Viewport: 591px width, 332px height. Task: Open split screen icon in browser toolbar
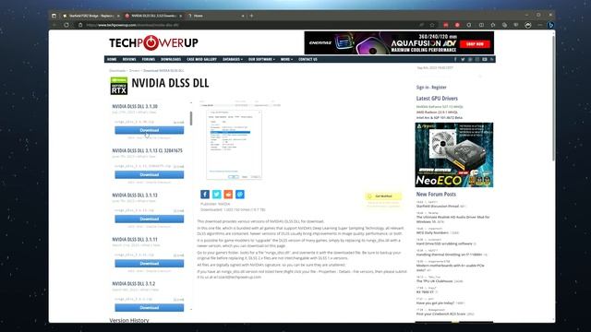tap(481, 25)
